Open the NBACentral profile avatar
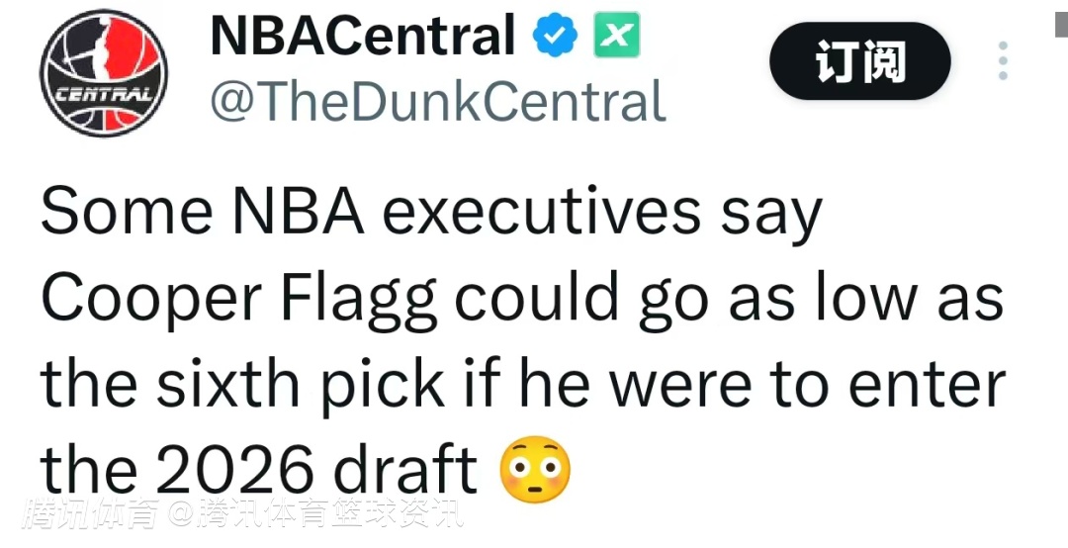Image resolution: width=1068 pixels, height=548 pixels. click(103, 73)
